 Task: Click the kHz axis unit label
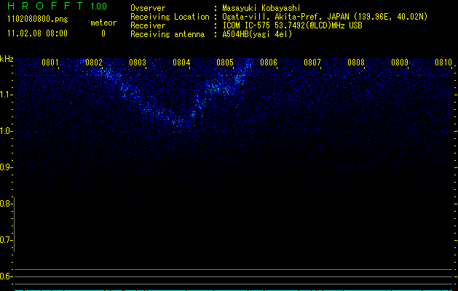point(7,59)
